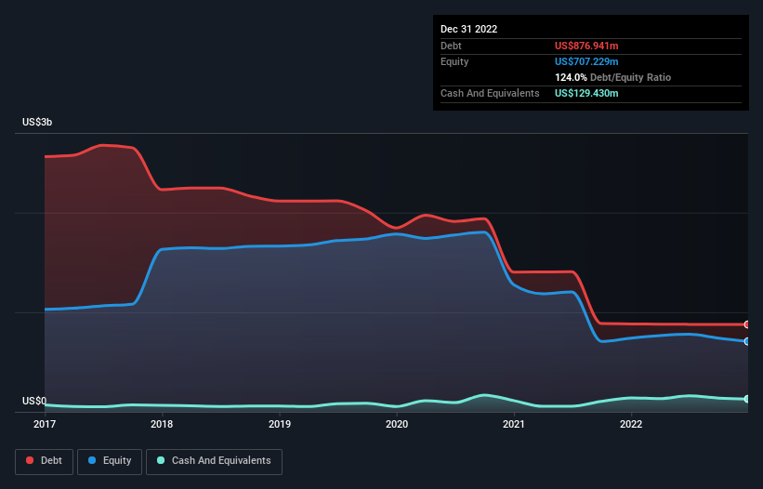Select the teal Cash end-point marker
This screenshot has width=763, height=489.
[747, 399]
